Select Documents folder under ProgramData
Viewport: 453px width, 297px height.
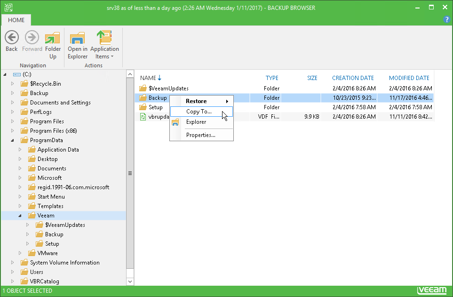[x=52, y=169]
